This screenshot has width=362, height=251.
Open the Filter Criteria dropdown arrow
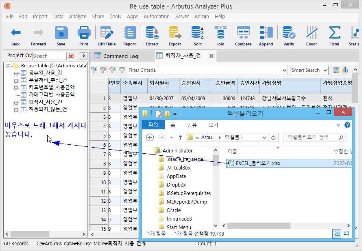point(284,70)
